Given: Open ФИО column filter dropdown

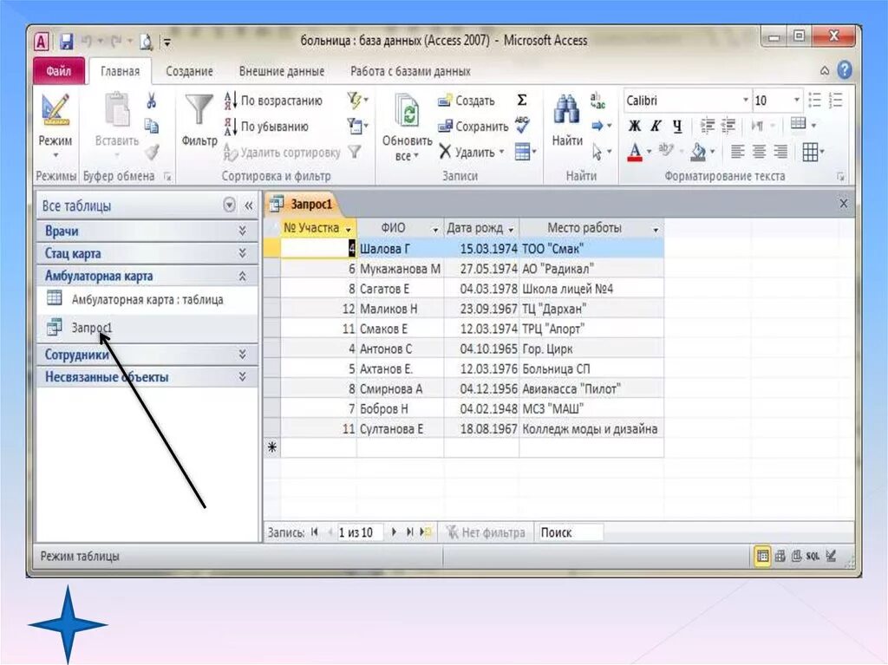Looking at the screenshot, I should tap(435, 230).
